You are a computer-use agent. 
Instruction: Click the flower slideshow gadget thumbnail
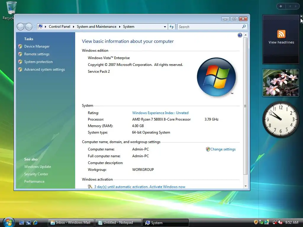pyautogui.click(x=281, y=83)
